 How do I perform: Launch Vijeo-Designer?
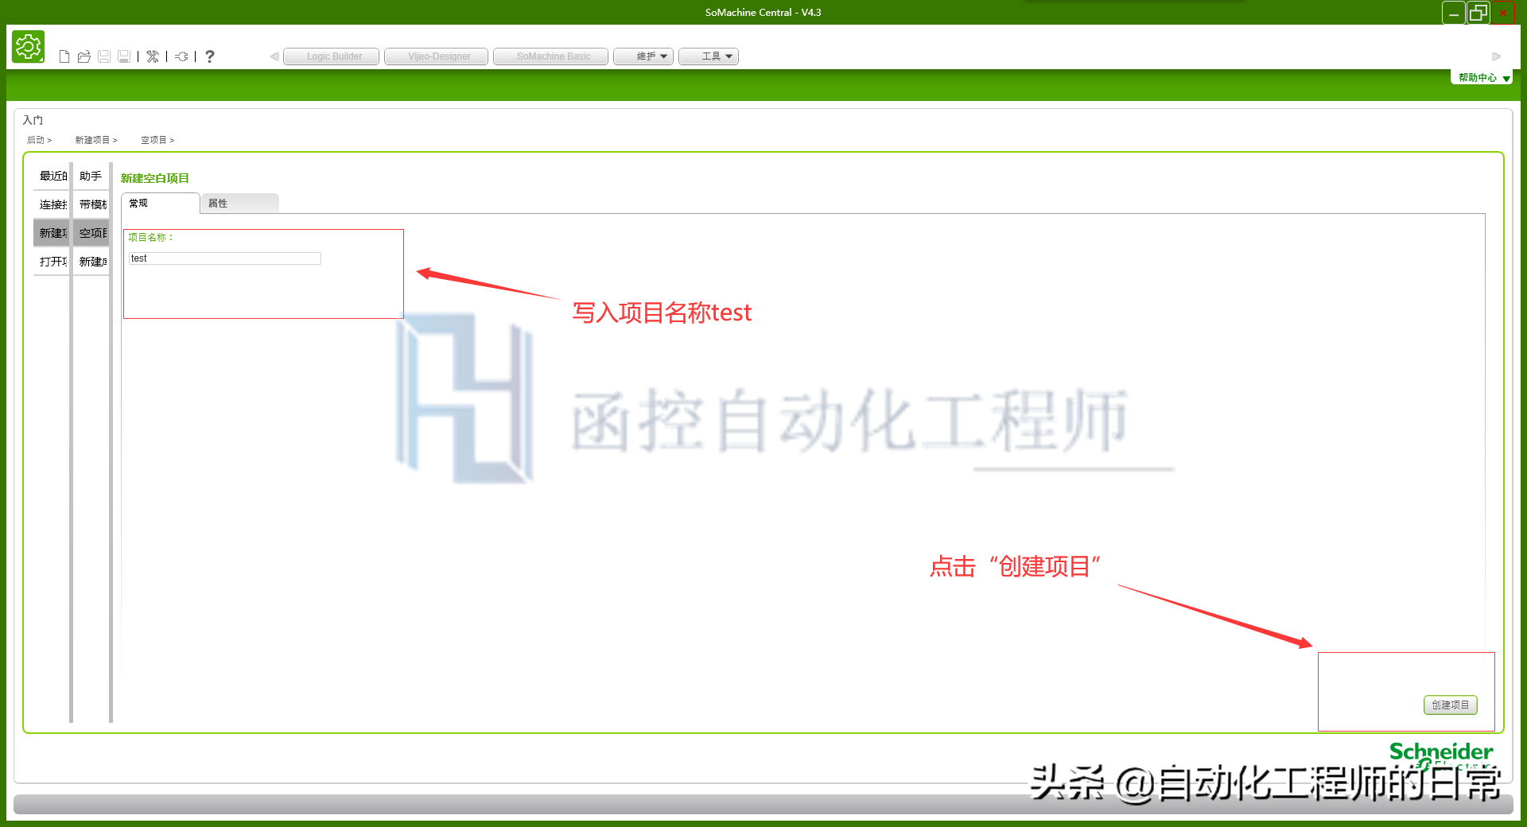437,56
